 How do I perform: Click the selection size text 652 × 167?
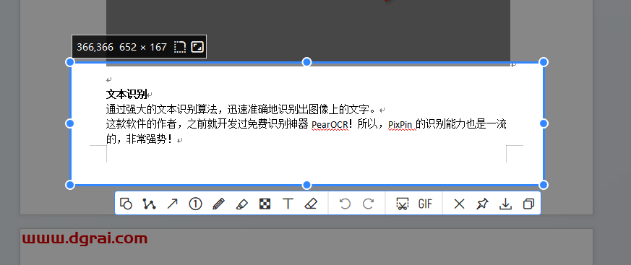coord(143,47)
